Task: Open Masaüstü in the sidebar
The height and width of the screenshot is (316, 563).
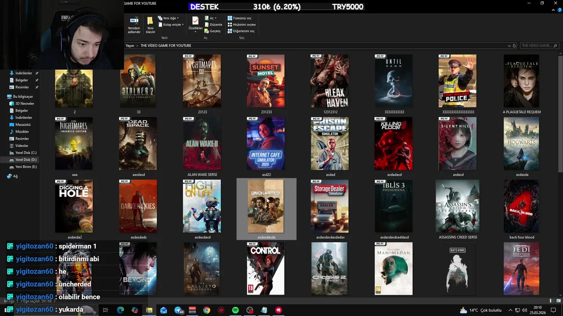Action: coord(20,125)
